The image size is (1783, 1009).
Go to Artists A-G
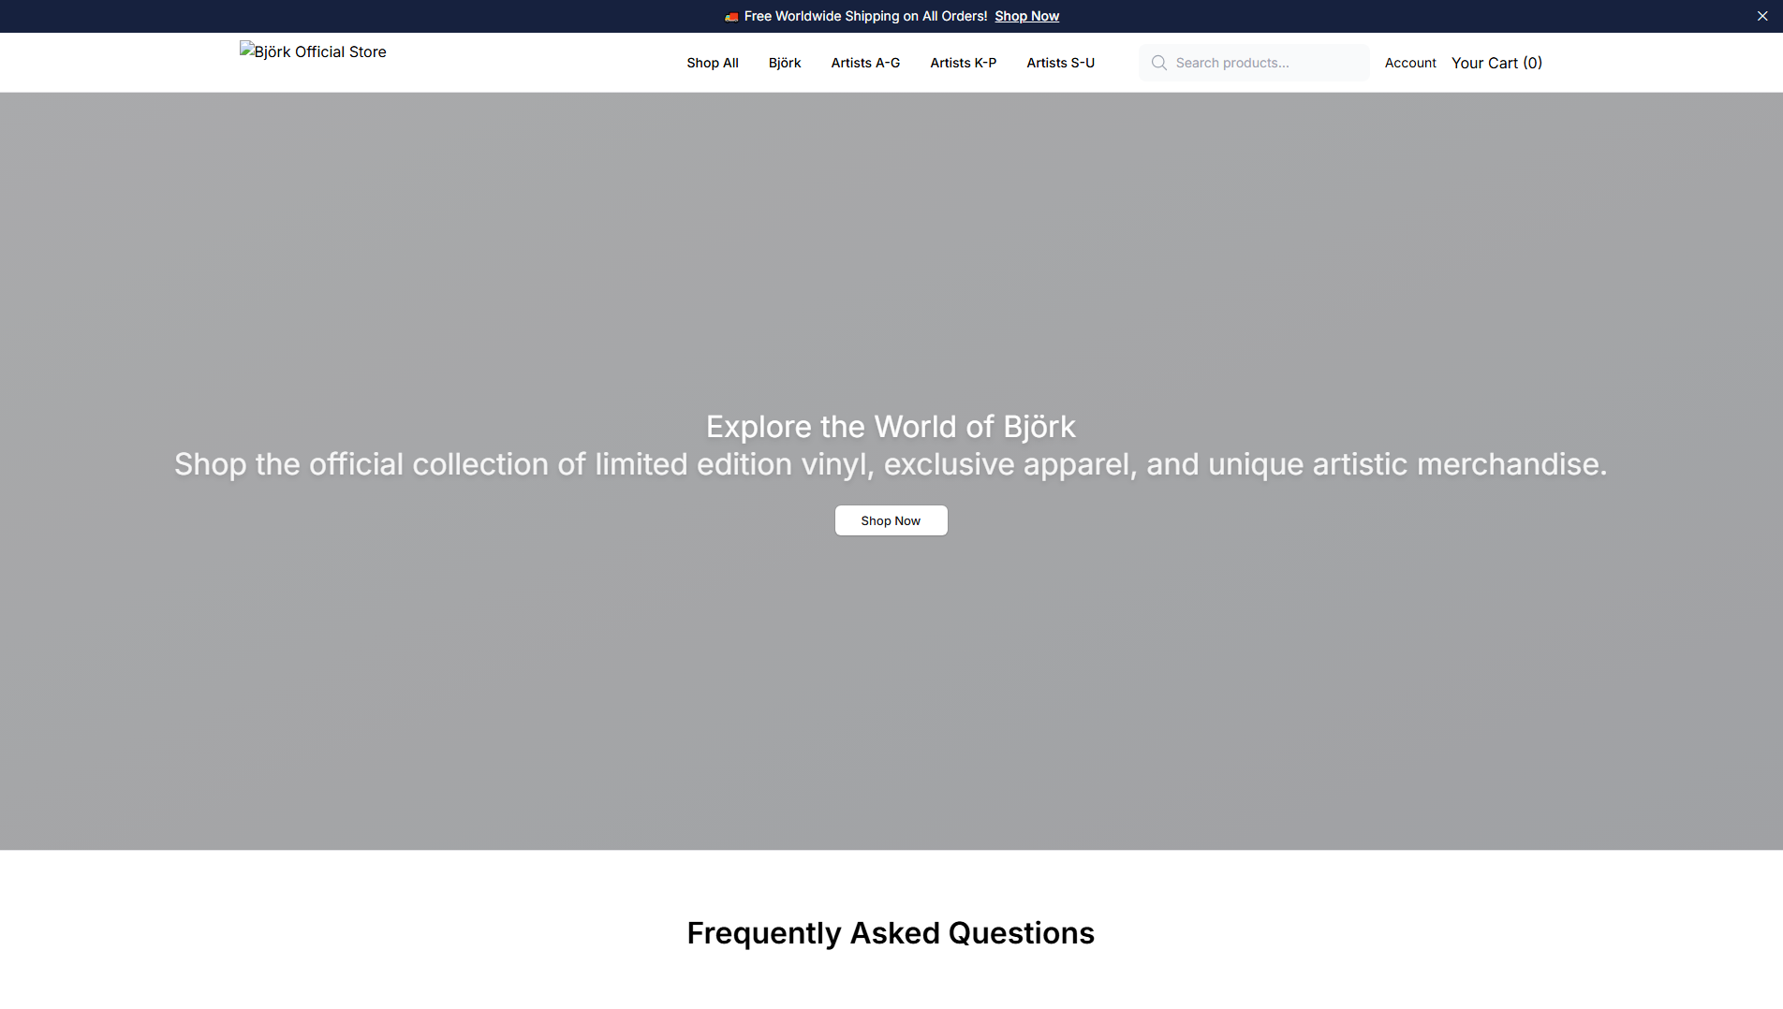865,63
